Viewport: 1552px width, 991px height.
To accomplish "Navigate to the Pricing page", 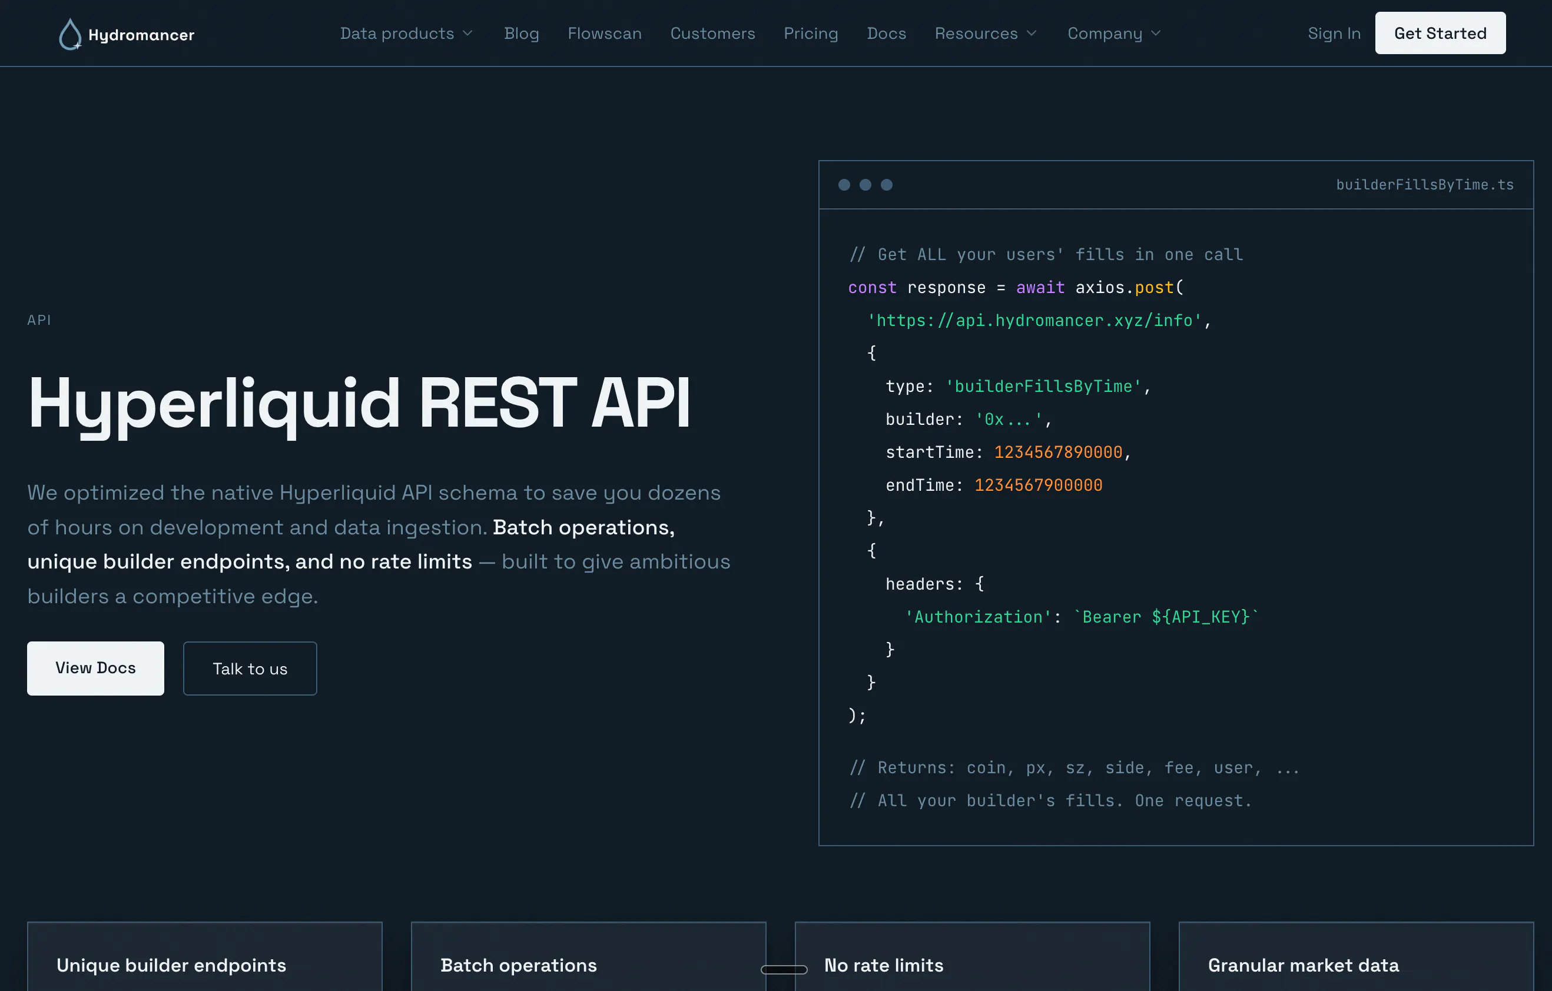I will click(x=811, y=34).
